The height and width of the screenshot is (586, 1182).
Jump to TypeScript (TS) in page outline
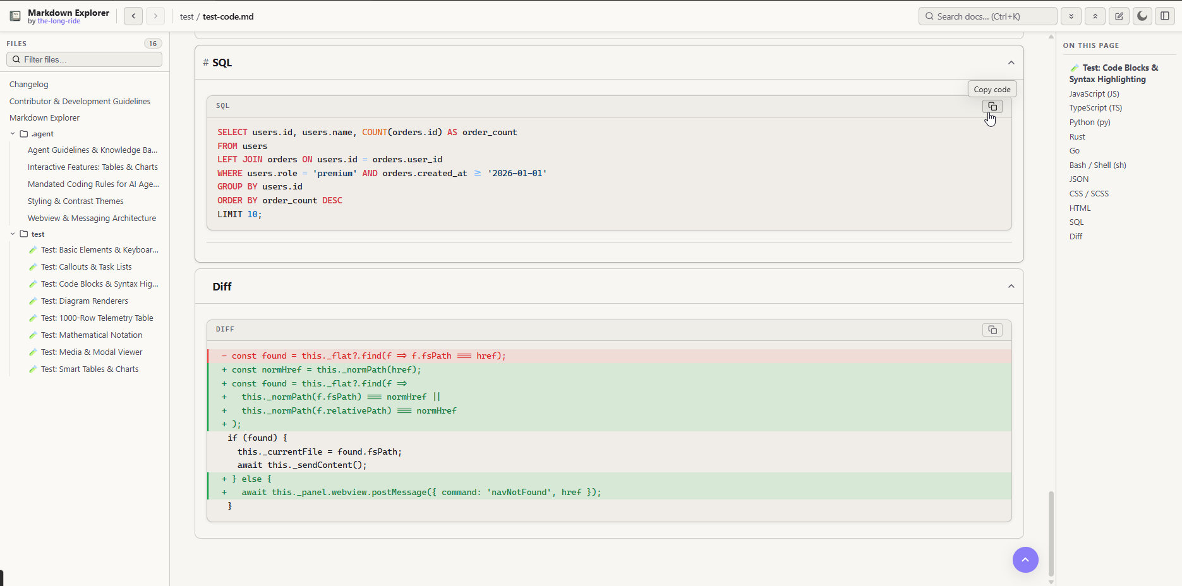1095,108
